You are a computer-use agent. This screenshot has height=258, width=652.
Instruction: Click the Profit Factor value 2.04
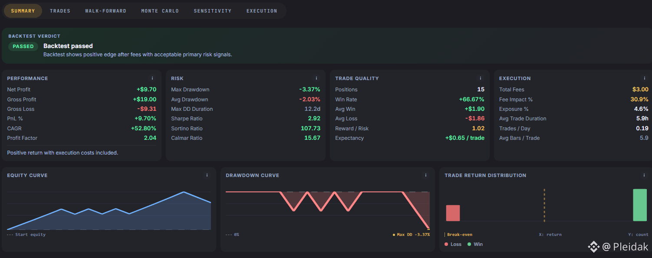pos(150,138)
